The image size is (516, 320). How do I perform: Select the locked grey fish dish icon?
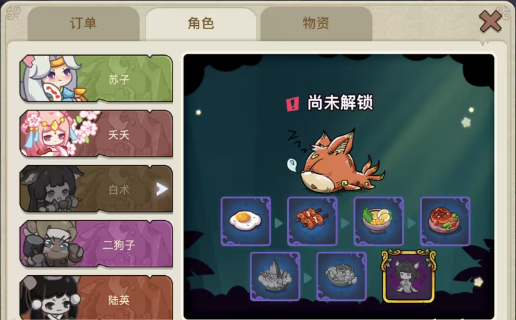pyautogui.click(x=275, y=277)
